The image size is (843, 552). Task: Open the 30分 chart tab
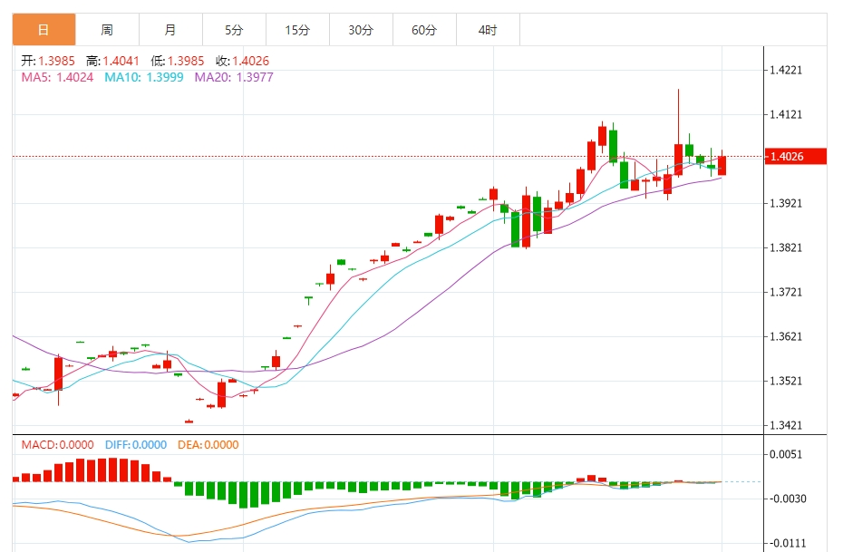coord(362,30)
